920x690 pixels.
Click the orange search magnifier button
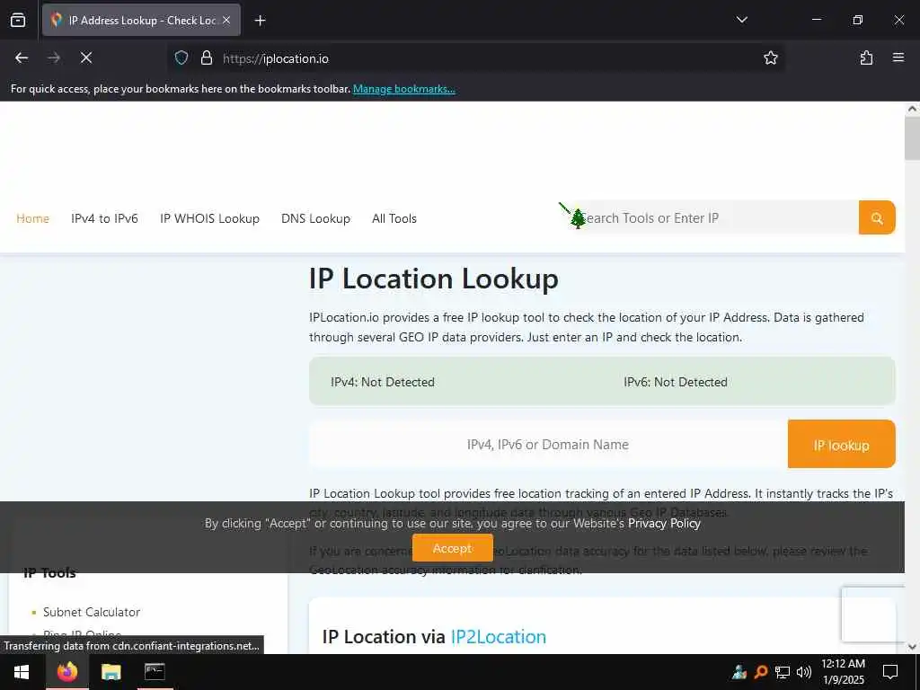(877, 217)
